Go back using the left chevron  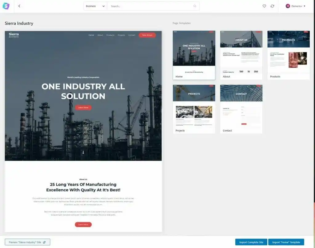tap(19, 6)
